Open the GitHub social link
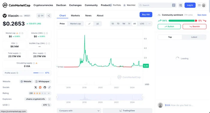 point(45,87)
